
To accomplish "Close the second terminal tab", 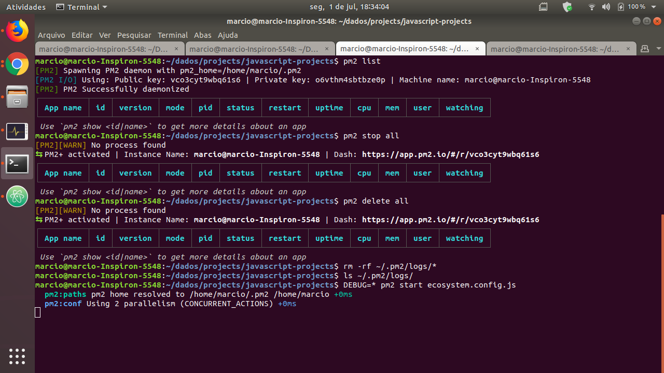I will tap(327, 49).
